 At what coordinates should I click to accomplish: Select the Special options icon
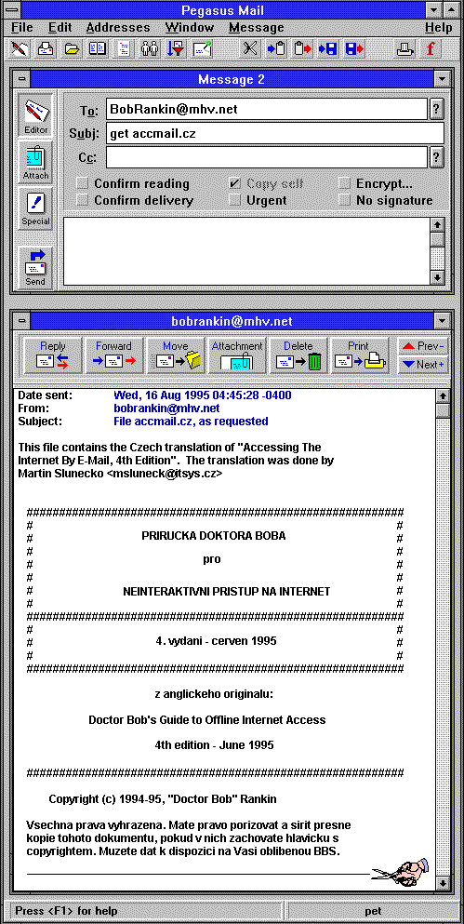pos(36,208)
